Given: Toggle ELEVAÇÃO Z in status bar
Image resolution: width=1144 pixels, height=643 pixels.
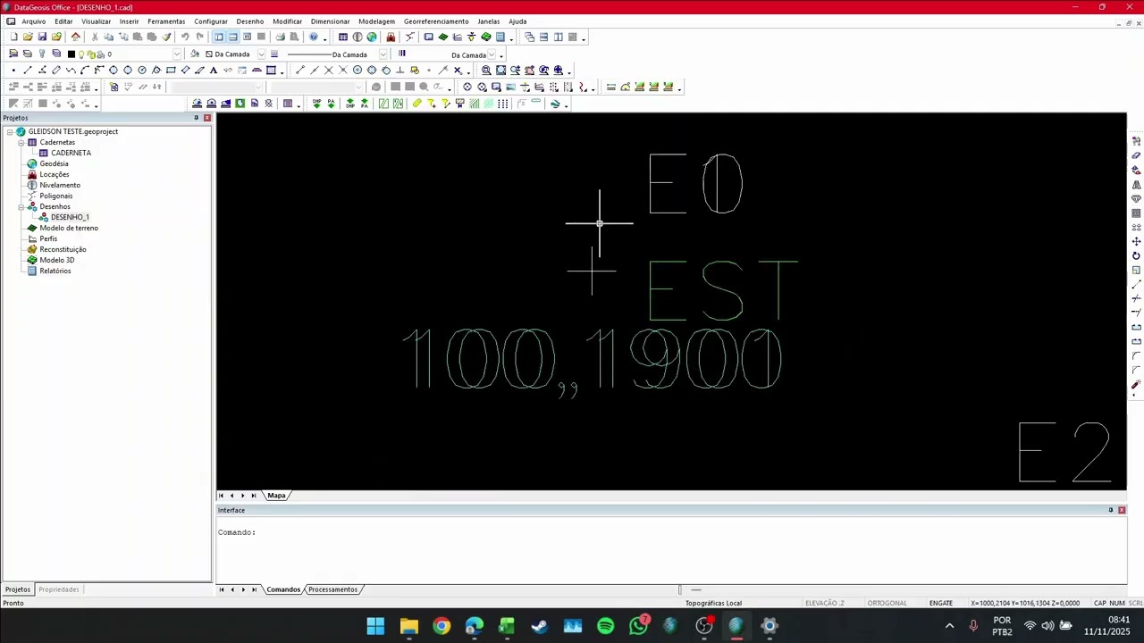Looking at the screenshot, I should pos(824,603).
